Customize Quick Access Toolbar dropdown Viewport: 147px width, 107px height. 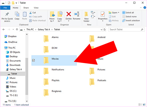tap(16, 3)
